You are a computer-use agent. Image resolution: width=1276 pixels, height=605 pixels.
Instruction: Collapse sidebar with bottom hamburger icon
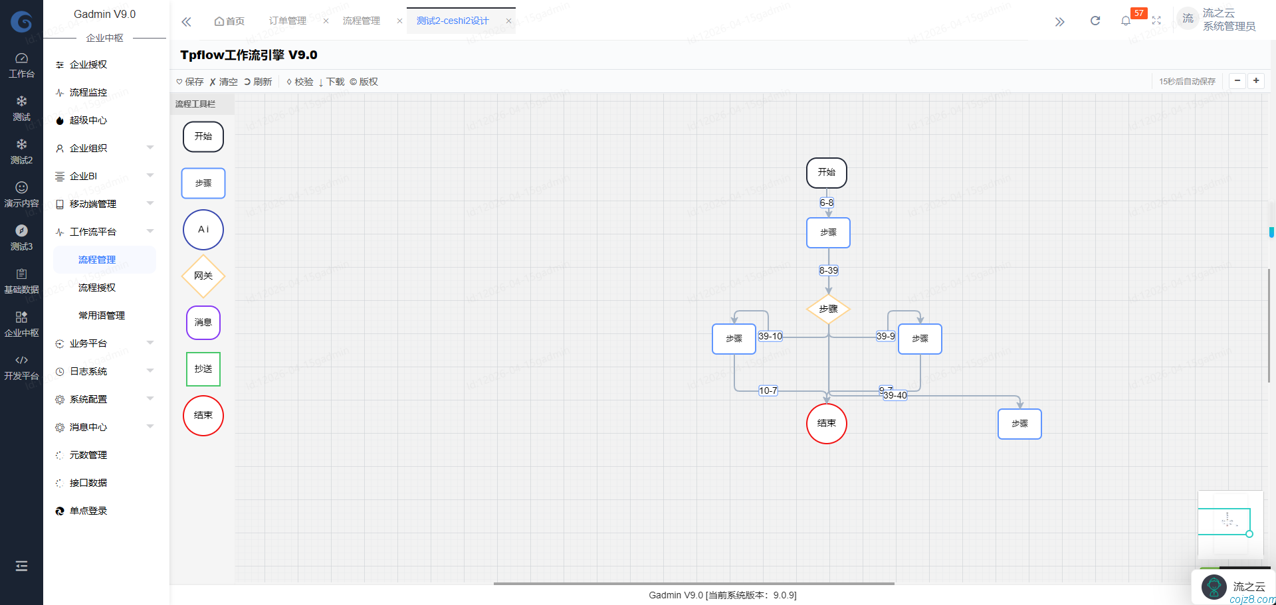click(x=21, y=566)
